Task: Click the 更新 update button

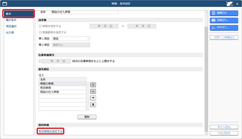Action: click(x=87, y=117)
